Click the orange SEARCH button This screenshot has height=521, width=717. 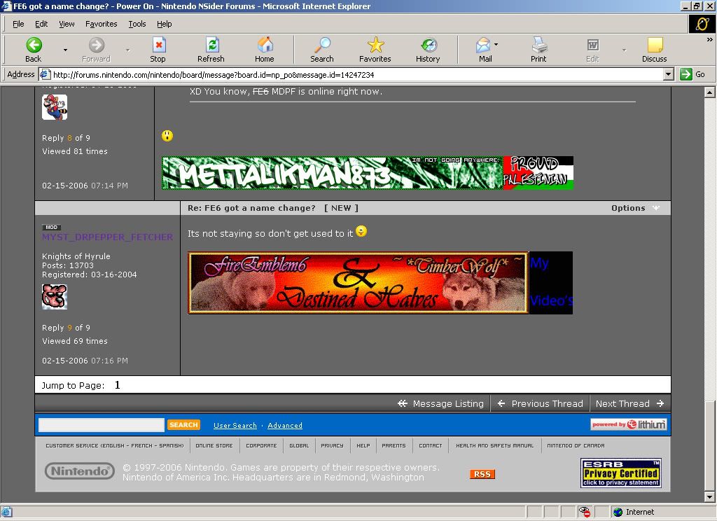(183, 425)
